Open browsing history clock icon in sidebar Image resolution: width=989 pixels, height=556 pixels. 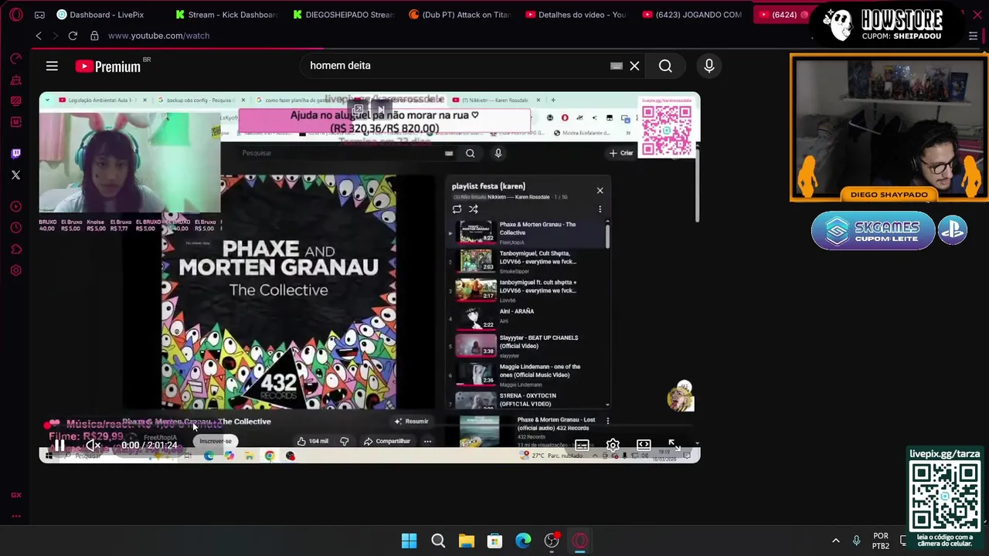tap(15, 228)
